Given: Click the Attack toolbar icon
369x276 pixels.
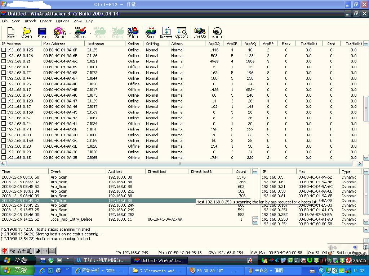Looking at the screenshot, I should coord(80,33).
